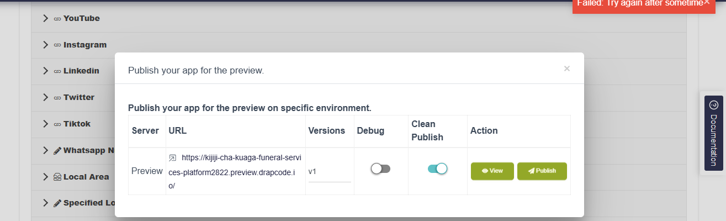726x221 pixels.
Task: Click the pencil icon beside Whatsapp
Action: [x=57, y=150]
